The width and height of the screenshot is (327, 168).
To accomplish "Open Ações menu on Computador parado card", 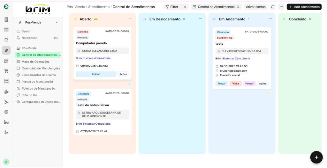I will pyautogui.click(x=123, y=74).
